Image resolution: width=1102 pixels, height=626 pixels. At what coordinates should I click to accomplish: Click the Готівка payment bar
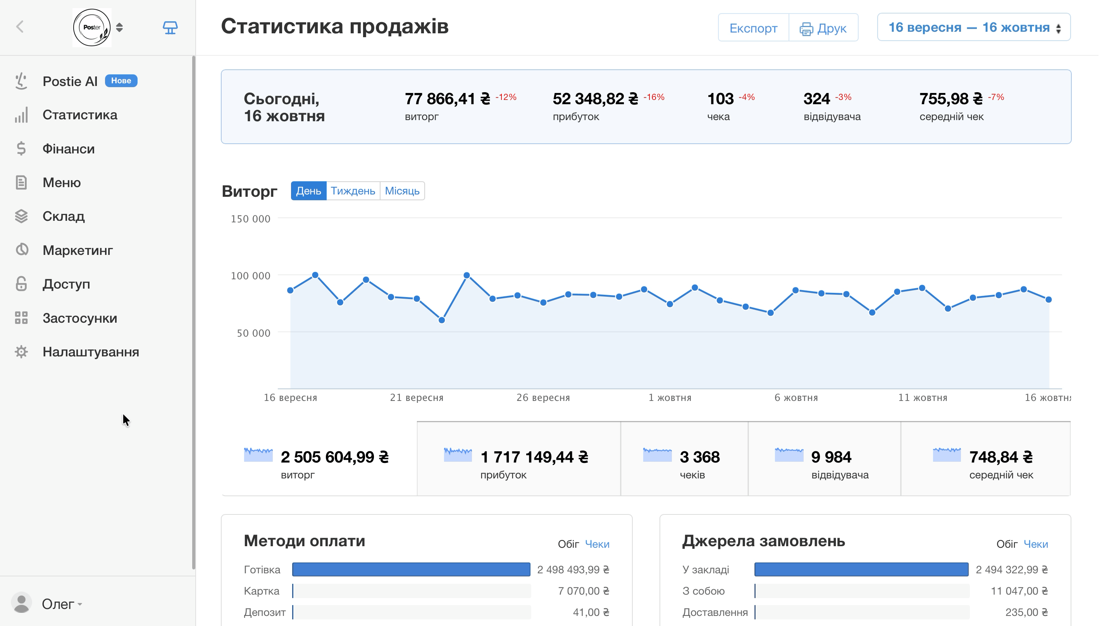tap(412, 570)
